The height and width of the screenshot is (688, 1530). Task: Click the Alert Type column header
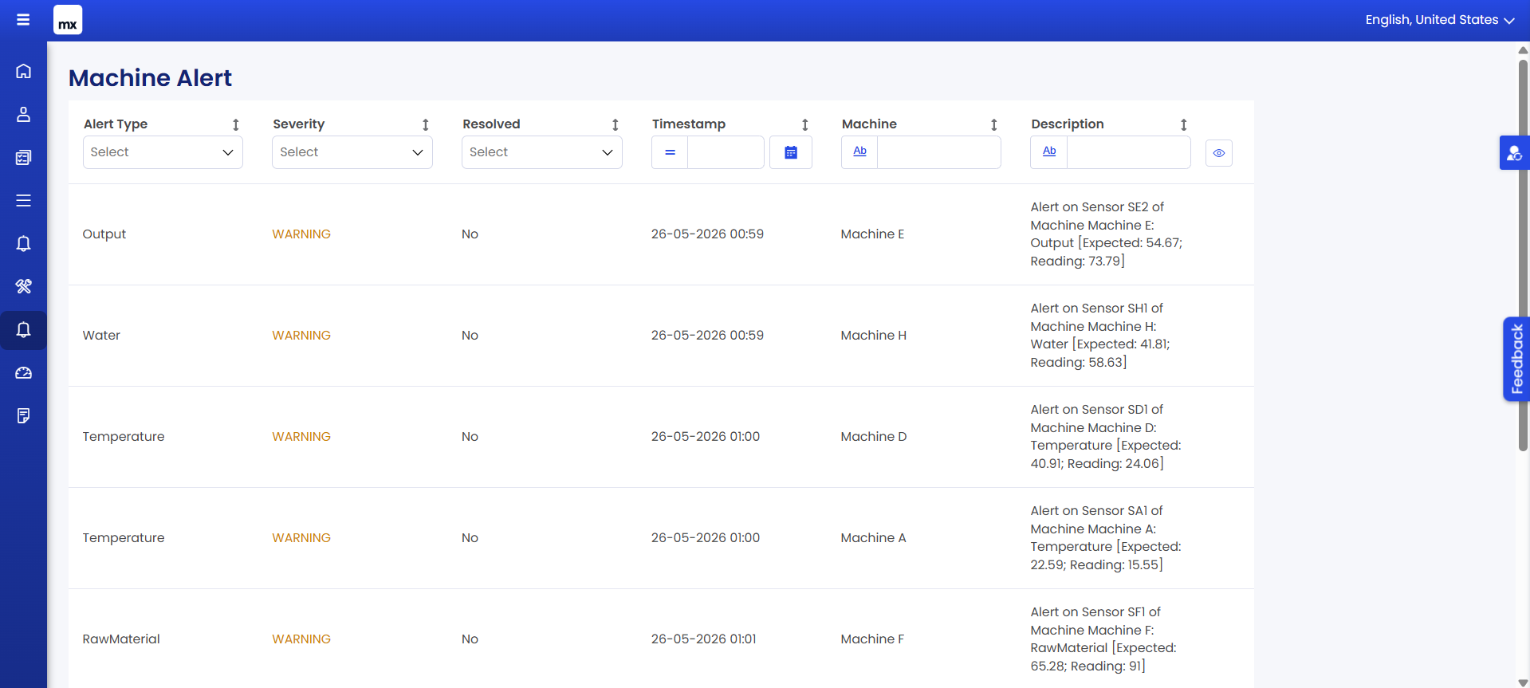pos(116,124)
